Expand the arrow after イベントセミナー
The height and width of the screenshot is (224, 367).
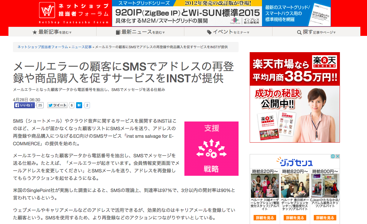(x=248, y=33)
